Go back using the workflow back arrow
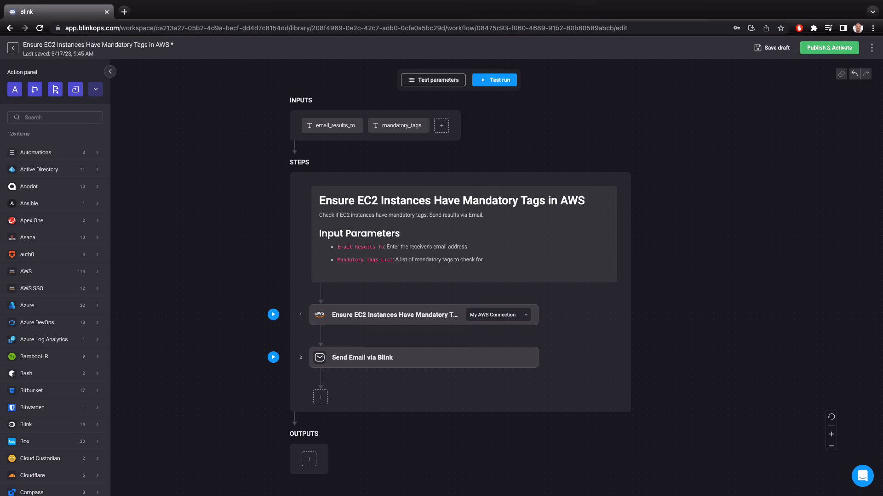This screenshot has width=883, height=496. [x=13, y=48]
